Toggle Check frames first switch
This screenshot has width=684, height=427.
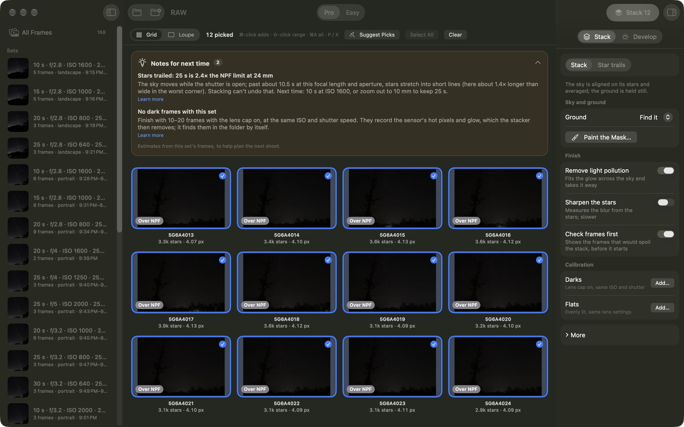pos(666,234)
